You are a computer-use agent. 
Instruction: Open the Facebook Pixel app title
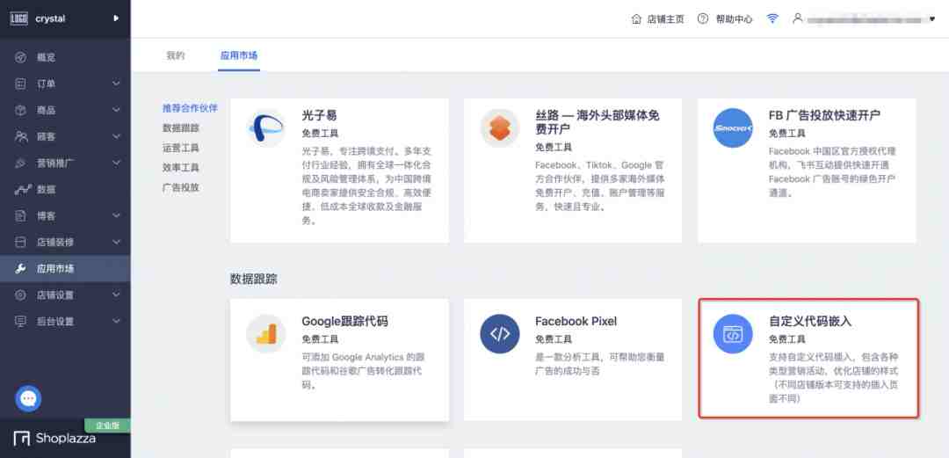coord(576,321)
